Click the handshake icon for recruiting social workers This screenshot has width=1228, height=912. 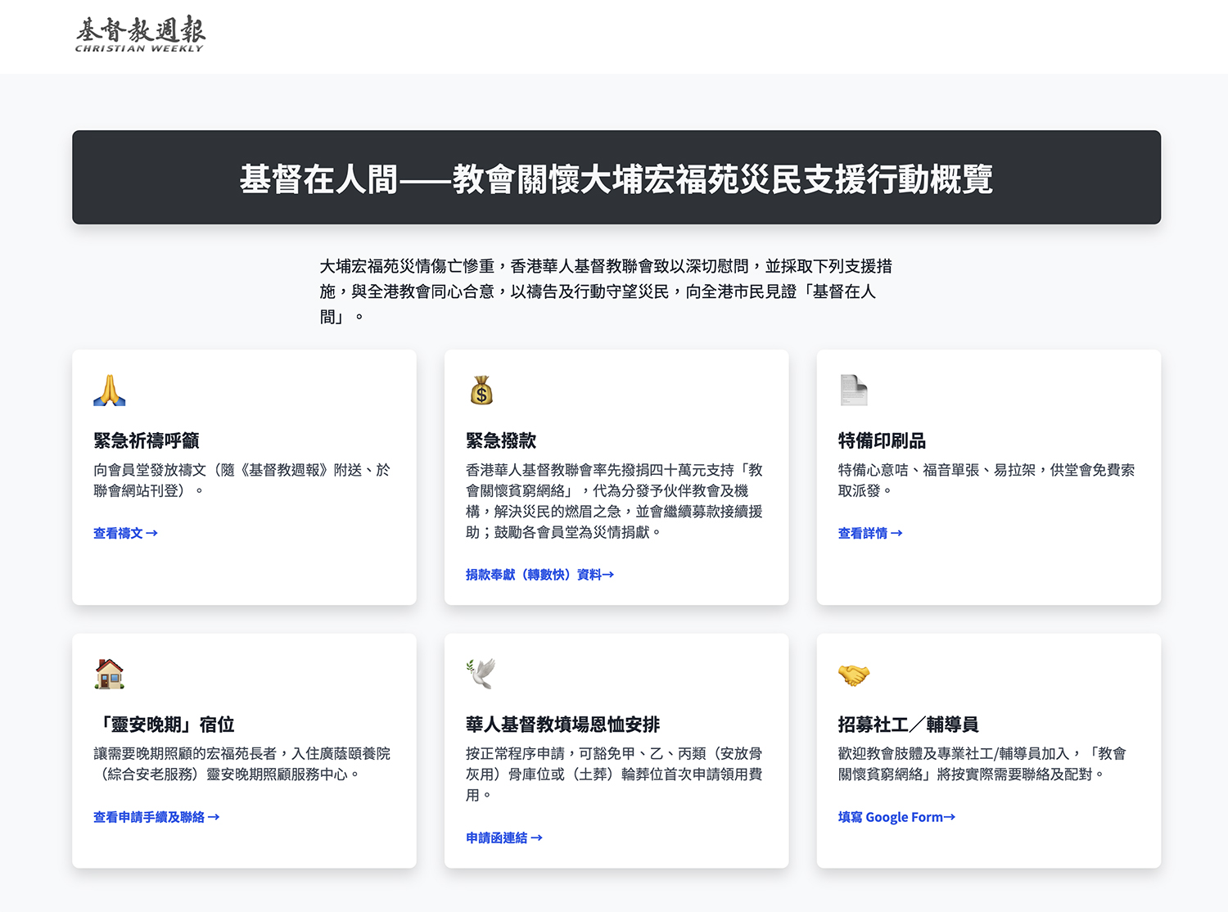tap(853, 675)
